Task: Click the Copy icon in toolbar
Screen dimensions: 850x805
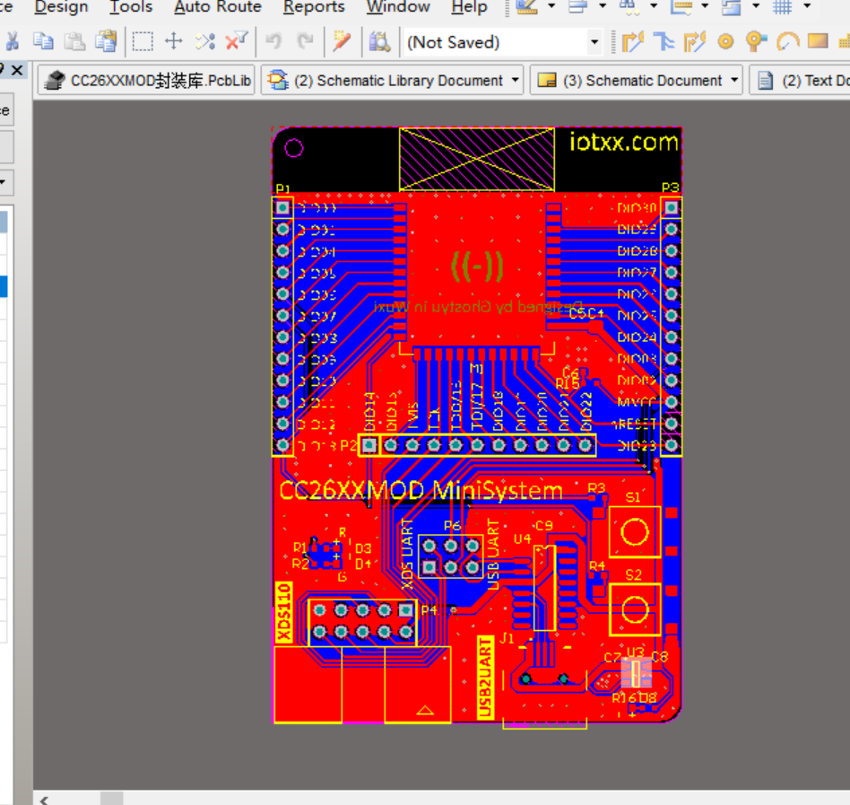Action: click(x=43, y=42)
